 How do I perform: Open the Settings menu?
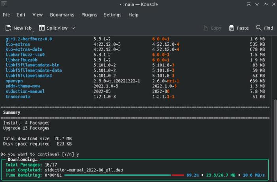[x=112, y=15]
